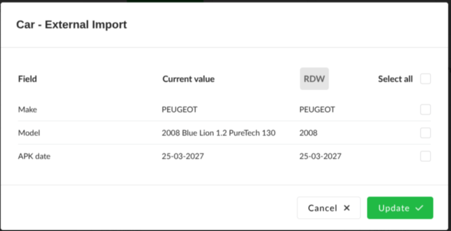Click the RDW APK date 25-03-2027

[320, 156]
